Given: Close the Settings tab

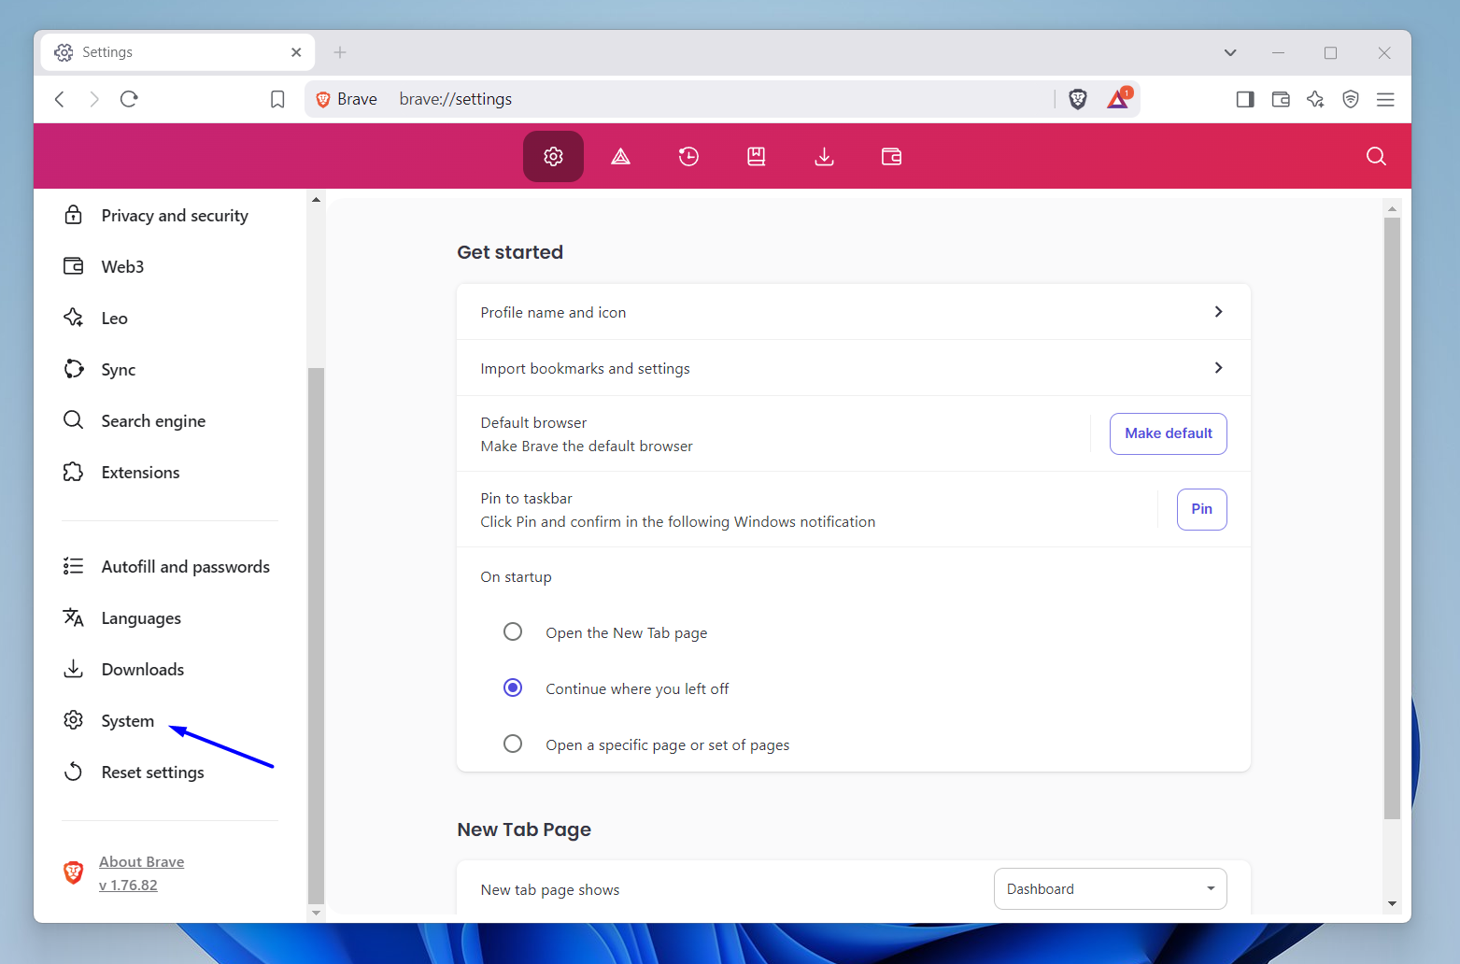Looking at the screenshot, I should [296, 52].
